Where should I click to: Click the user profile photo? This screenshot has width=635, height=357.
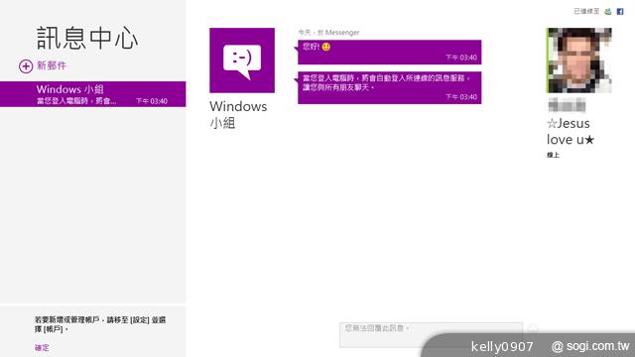[x=578, y=60]
